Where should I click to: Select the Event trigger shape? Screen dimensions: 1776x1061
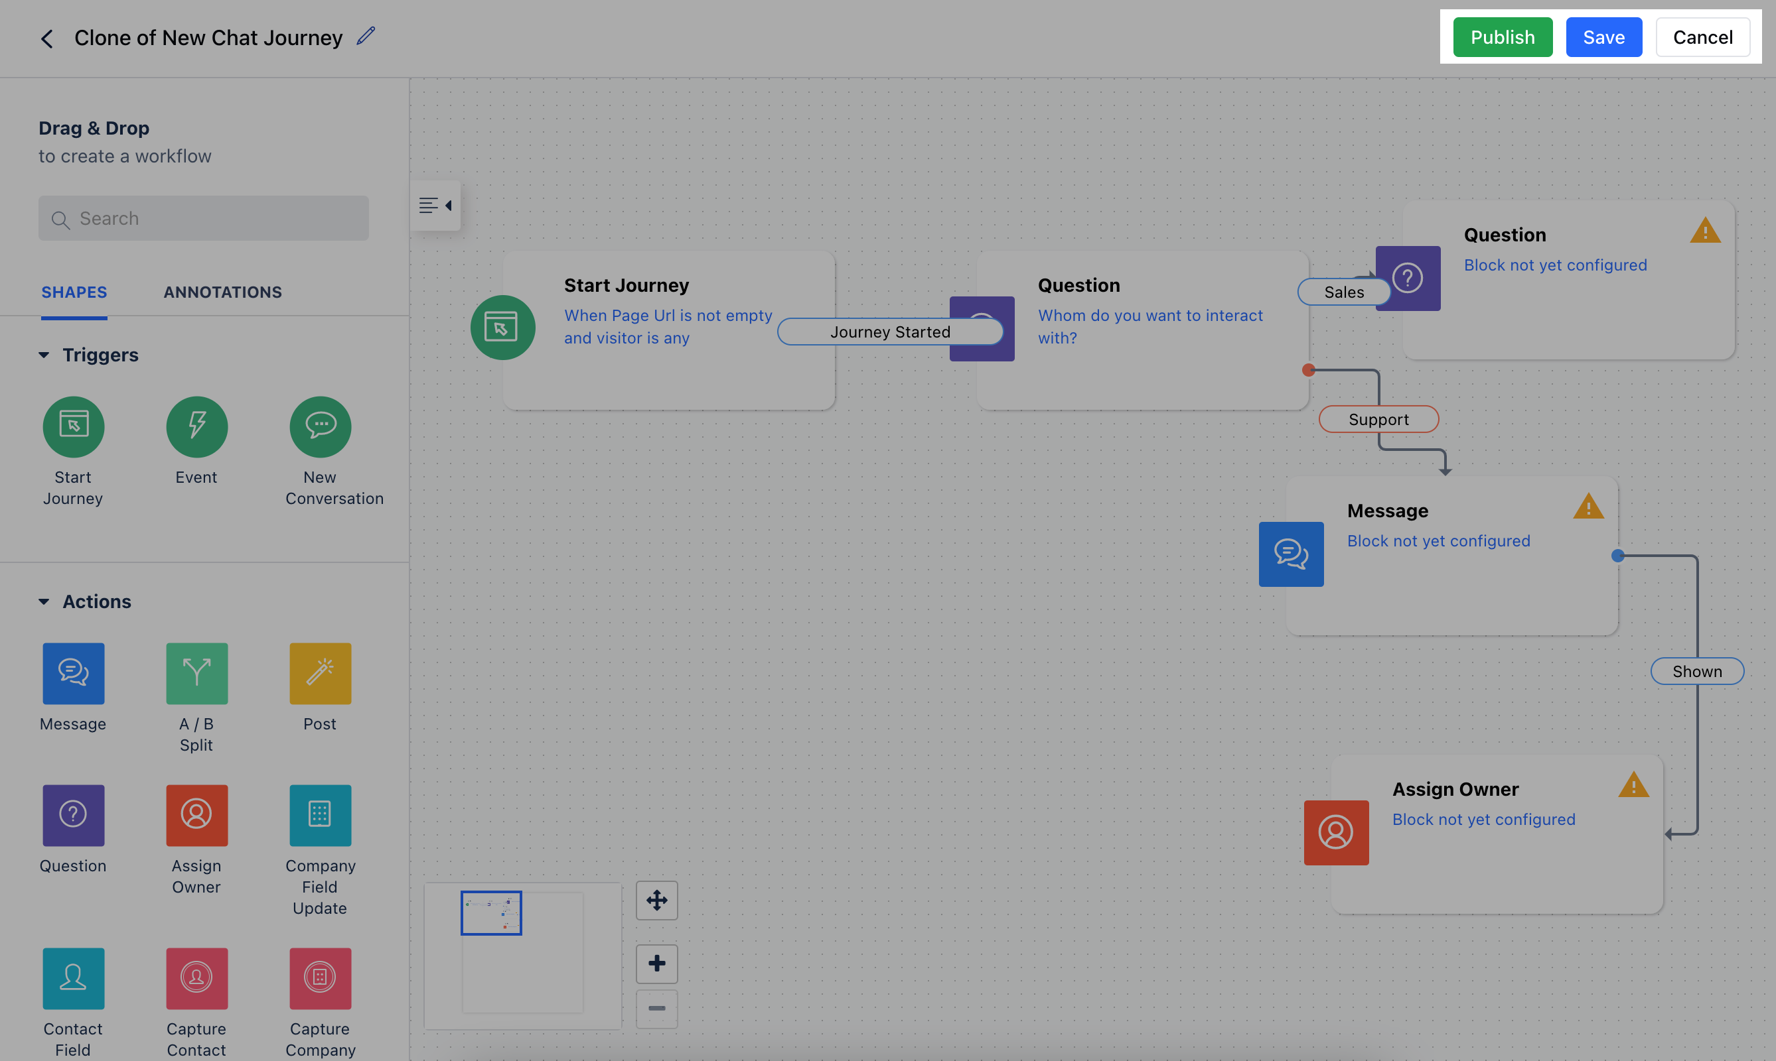[196, 427]
